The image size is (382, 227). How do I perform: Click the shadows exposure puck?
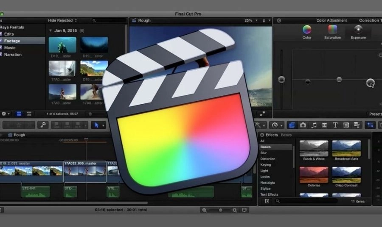pyautogui.click(x=308, y=82)
